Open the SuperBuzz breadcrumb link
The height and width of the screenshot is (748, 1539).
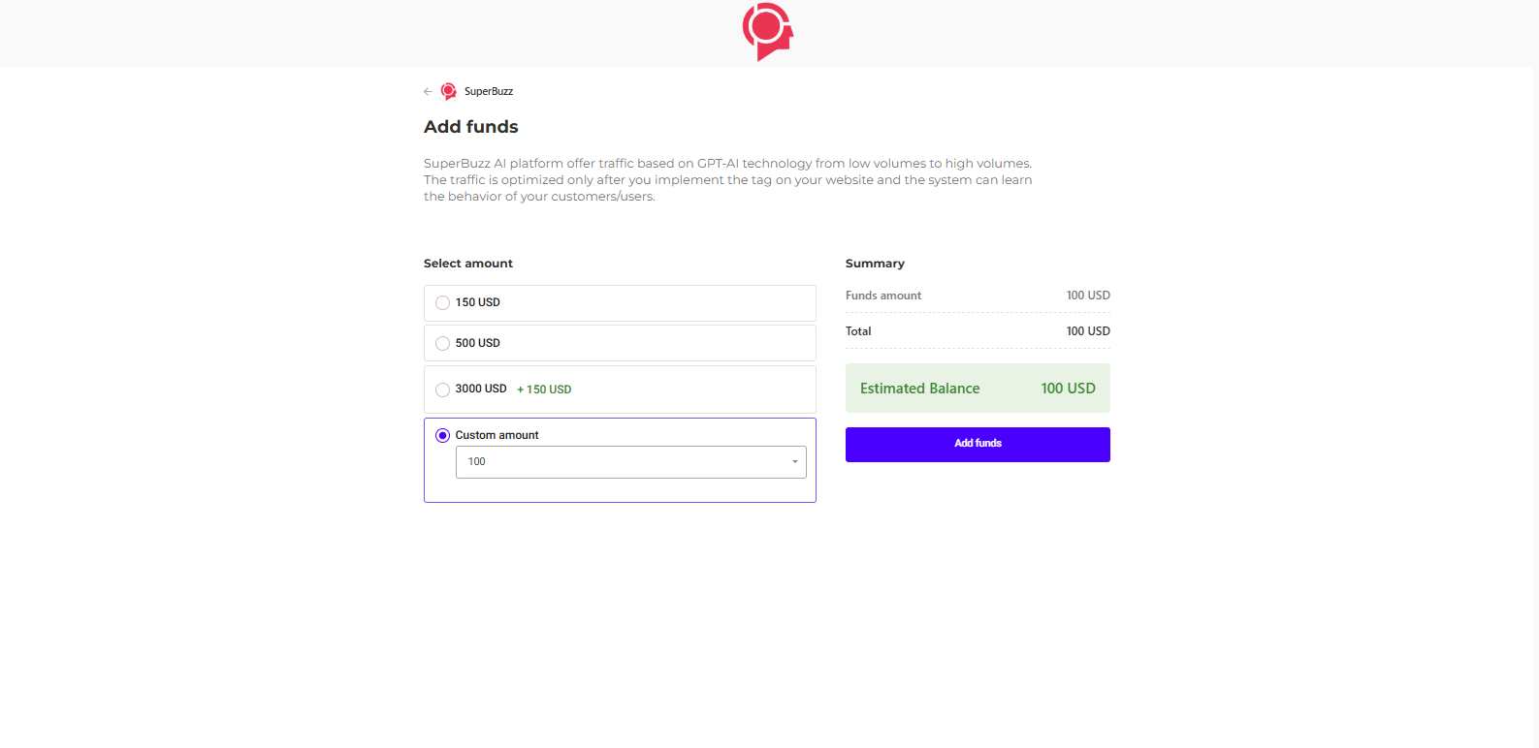coord(489,91)
